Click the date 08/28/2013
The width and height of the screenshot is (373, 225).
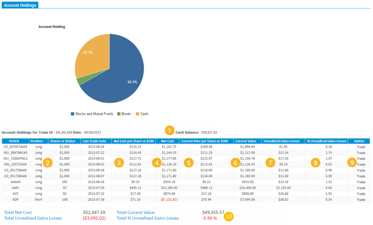(92, 132)
